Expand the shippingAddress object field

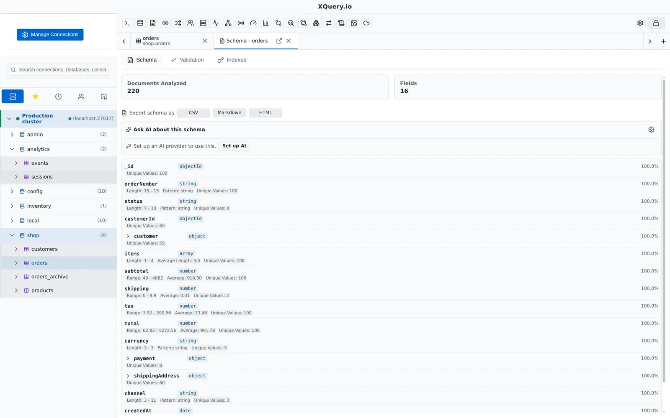point(128,376)
